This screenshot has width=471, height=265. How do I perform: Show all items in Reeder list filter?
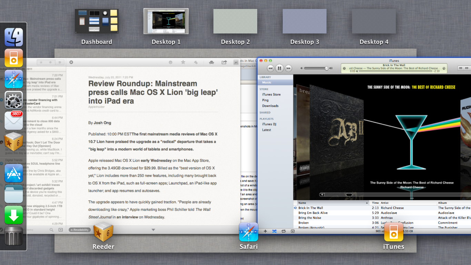point(60,62)
